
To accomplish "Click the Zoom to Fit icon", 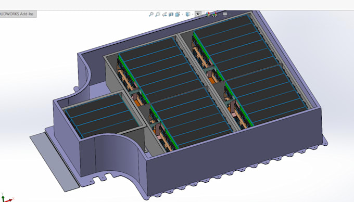I will coord(151,14).
